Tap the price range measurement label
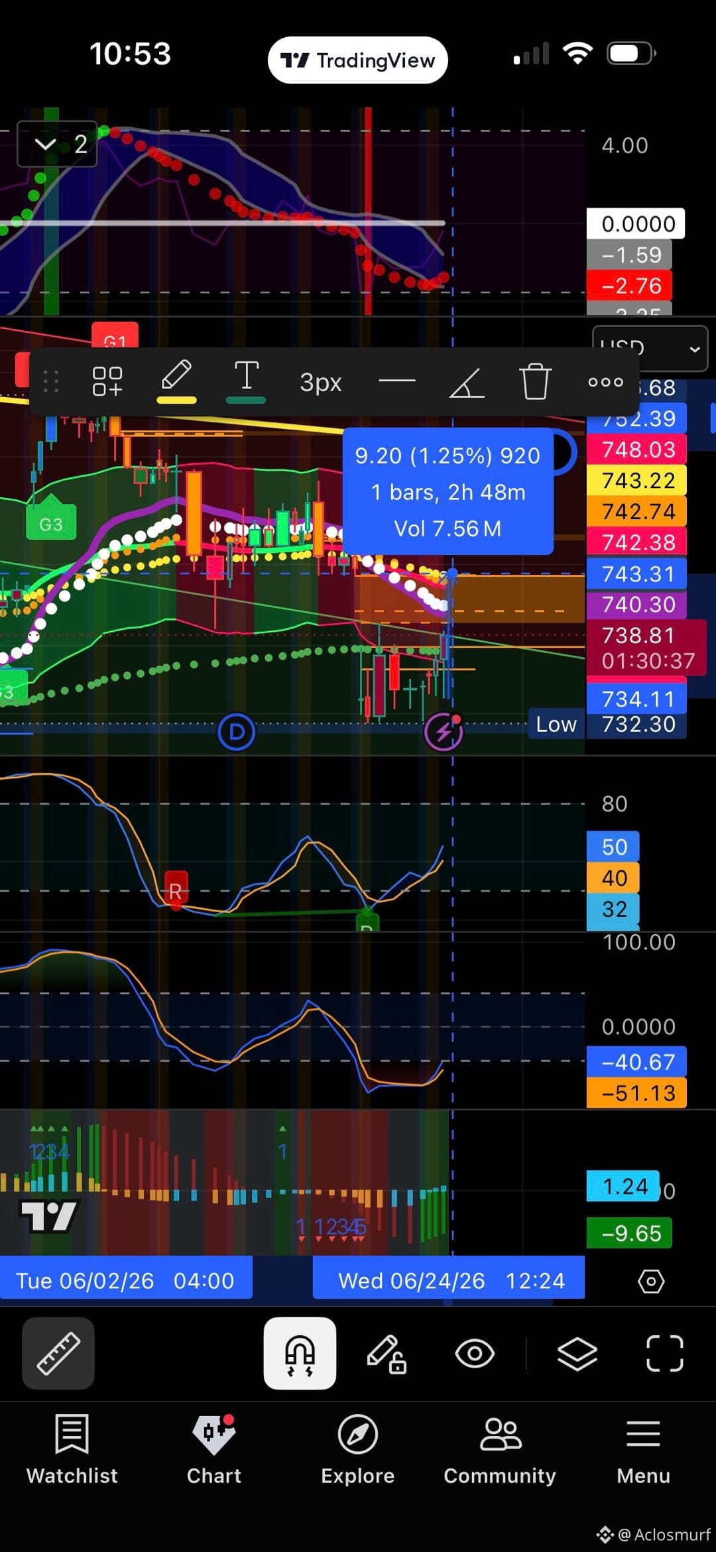This screenshot has height=1552, width=716. coord(448,491)
